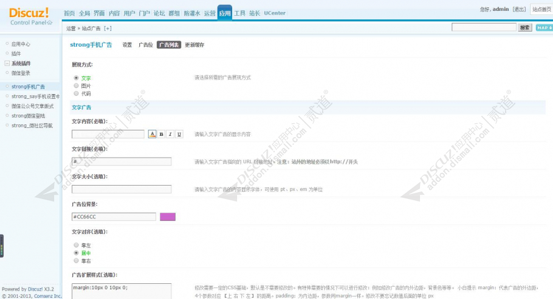Click the strong手机广告 page heading

91,45
